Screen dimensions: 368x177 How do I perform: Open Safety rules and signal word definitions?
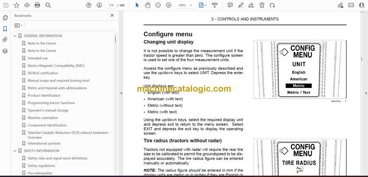(x=58, y=158)
